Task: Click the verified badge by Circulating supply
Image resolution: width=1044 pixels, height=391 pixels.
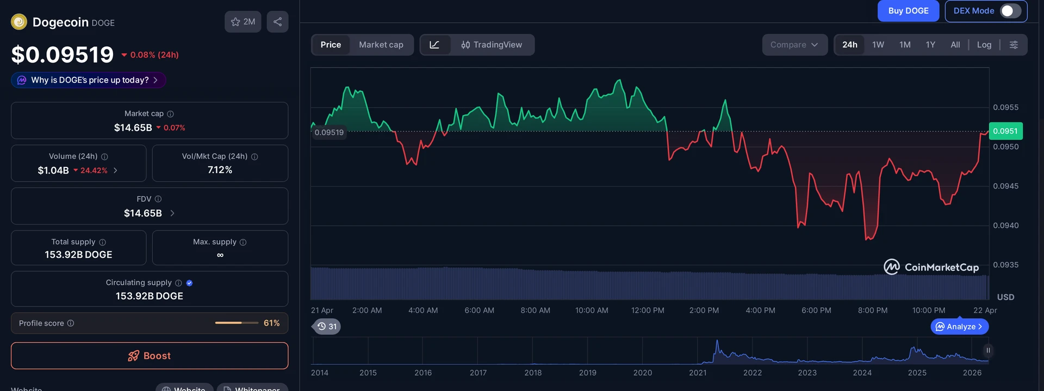Action: tap(189, 283)
